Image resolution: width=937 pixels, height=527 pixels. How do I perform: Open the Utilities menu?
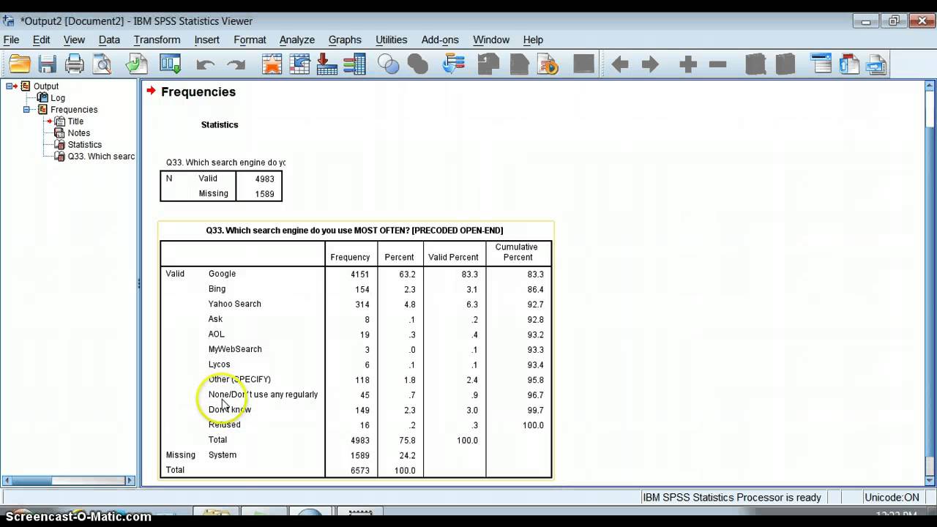pos(391,40)
